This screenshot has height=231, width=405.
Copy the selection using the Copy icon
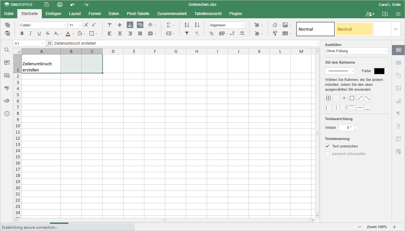click(8, 25)
